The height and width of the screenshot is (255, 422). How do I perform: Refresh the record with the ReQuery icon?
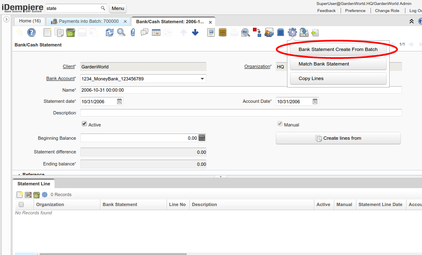pos(109,32)
